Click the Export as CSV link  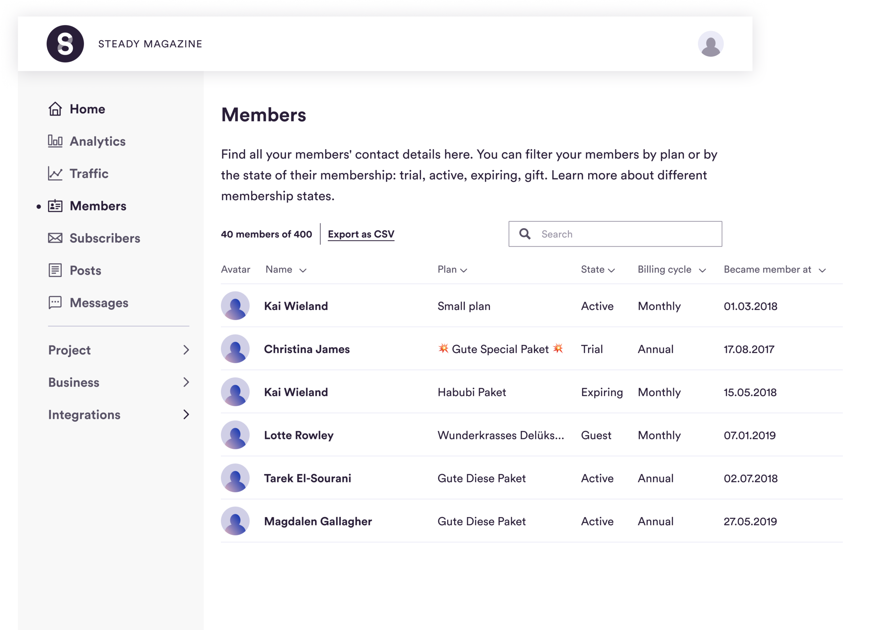361,234
